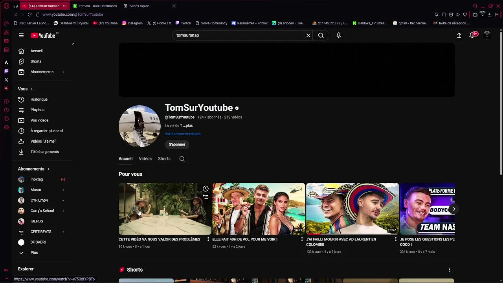This screenshot has height=283, width=503.
Task: Open the Shorts shelf three-dot menu
Action: coord(450,270)
